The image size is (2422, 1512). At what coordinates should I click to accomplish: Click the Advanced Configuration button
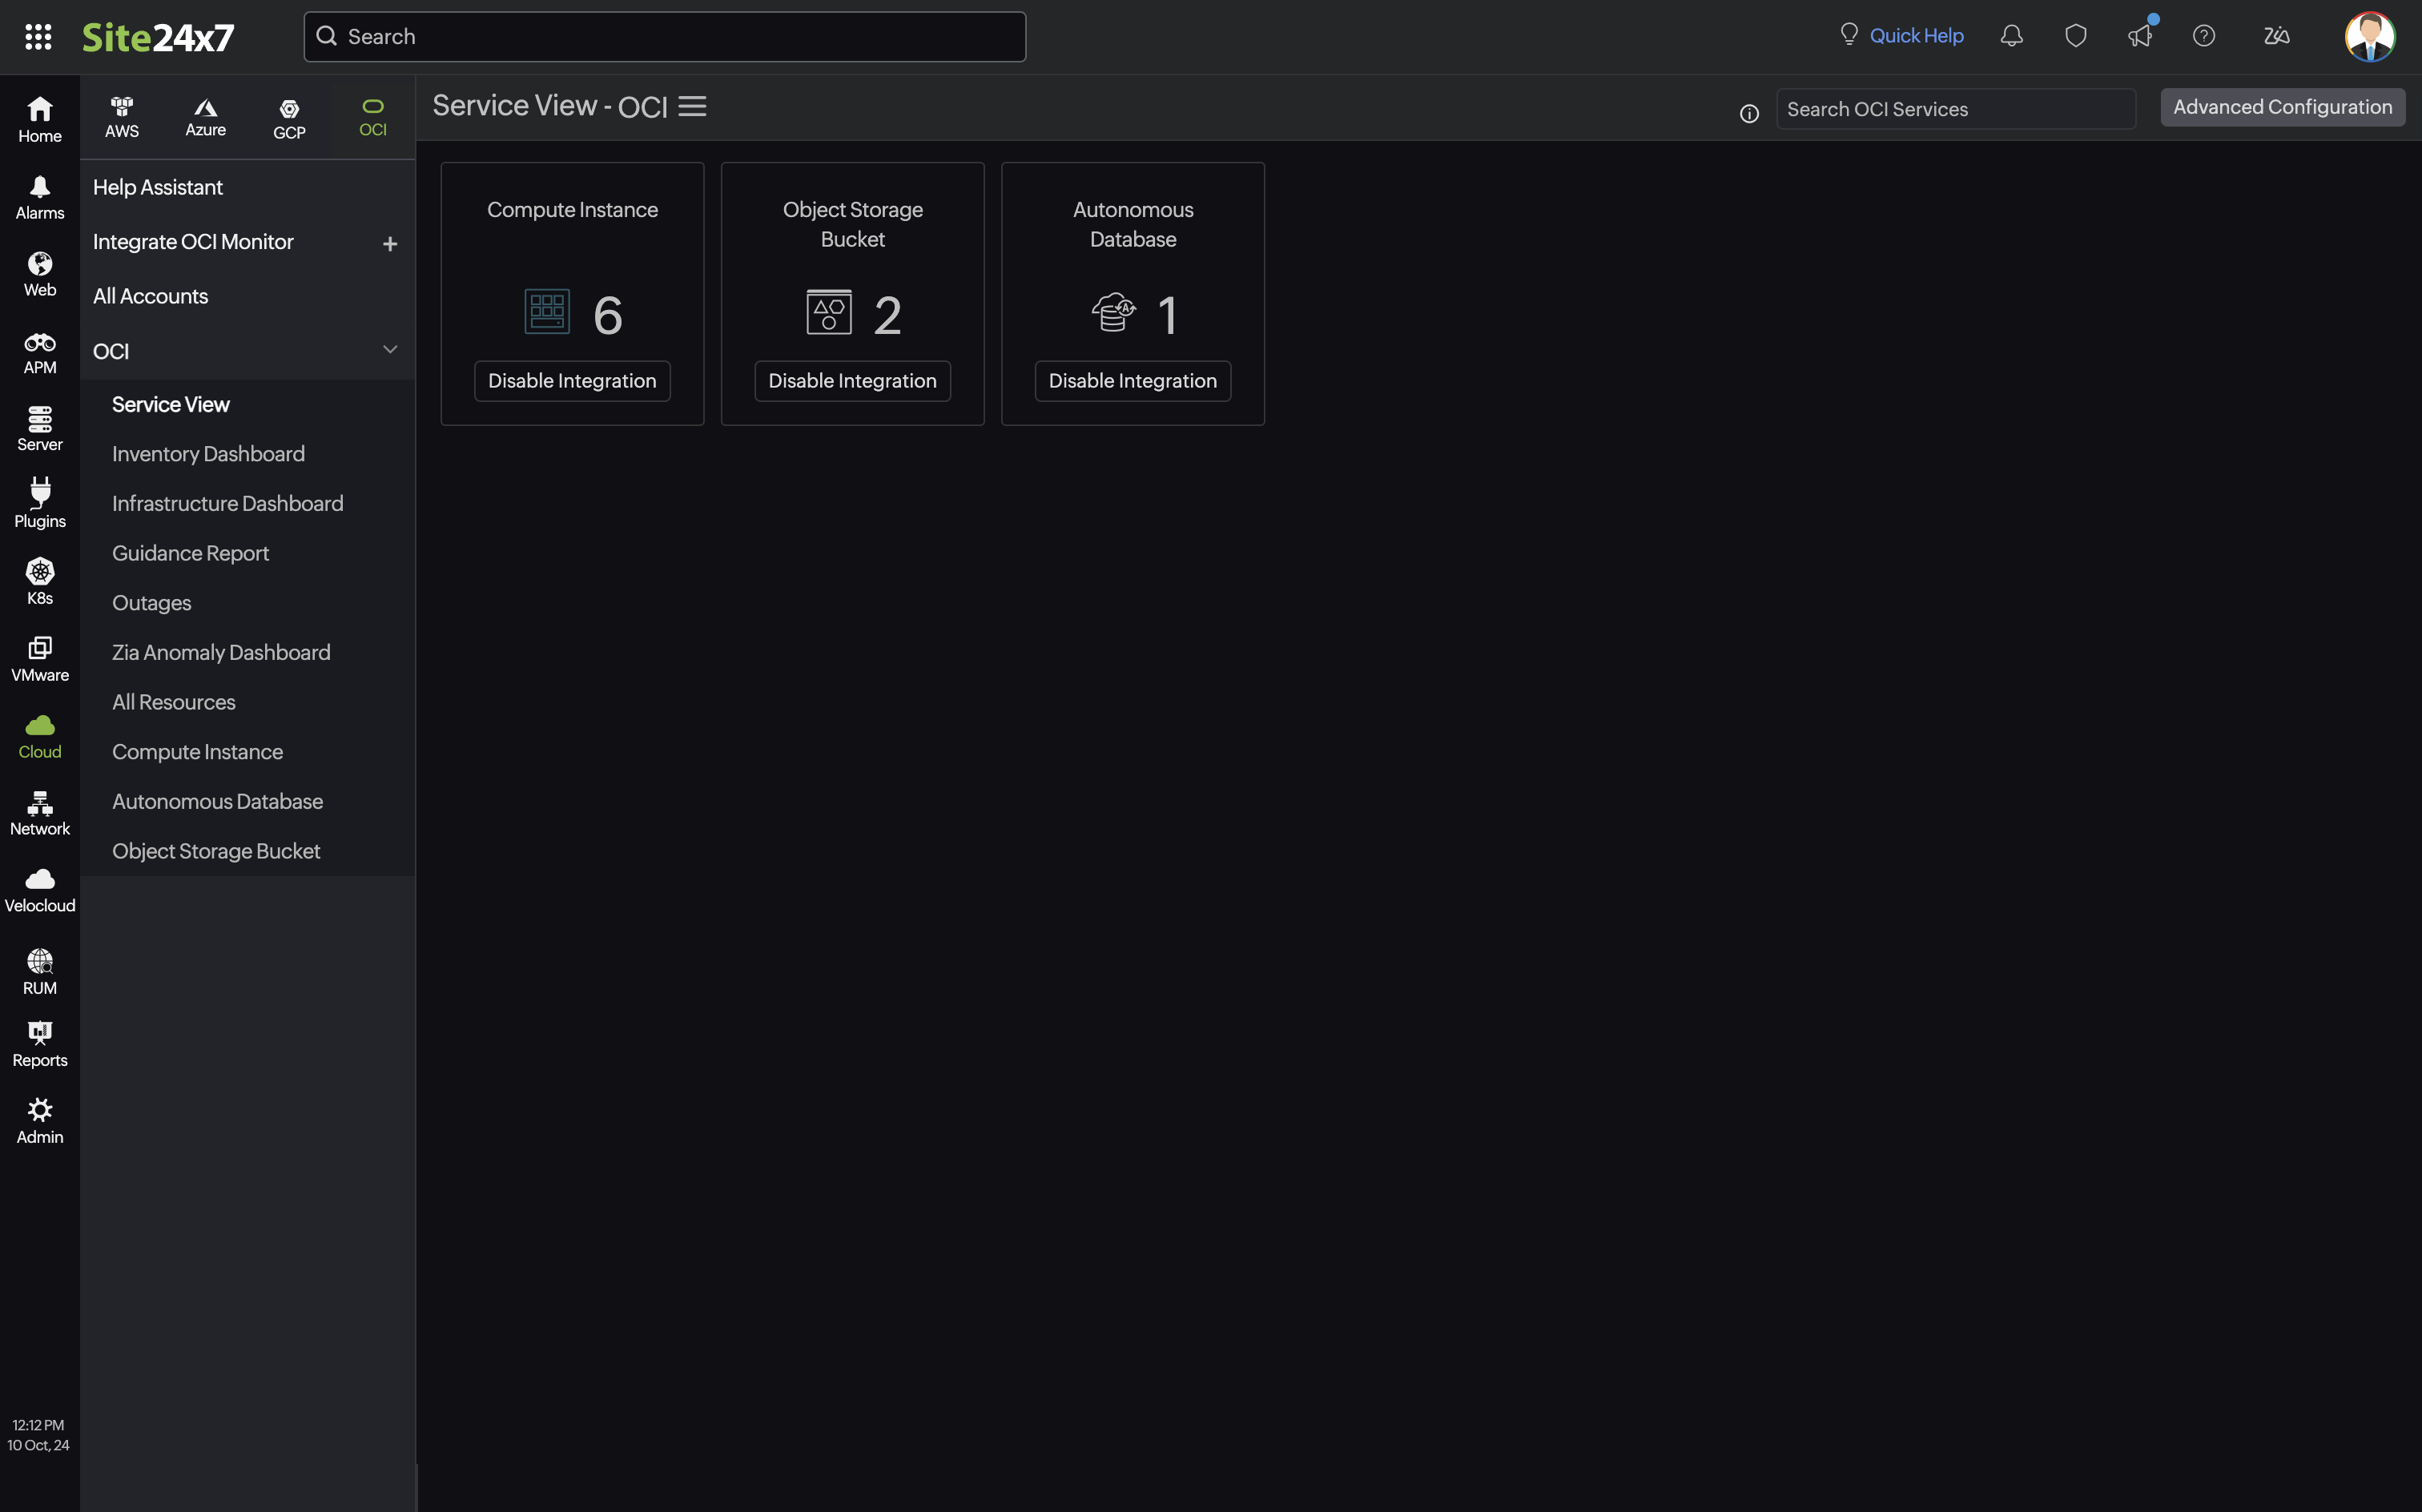2282,107
